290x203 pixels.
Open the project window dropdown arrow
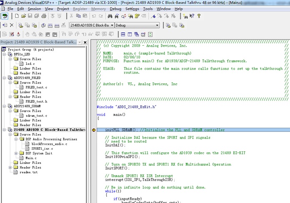pos(80,42)
